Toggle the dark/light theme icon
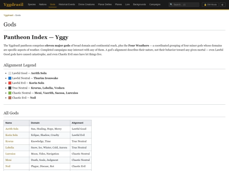Viewport: 229px width, 171px height. [223, 5]
